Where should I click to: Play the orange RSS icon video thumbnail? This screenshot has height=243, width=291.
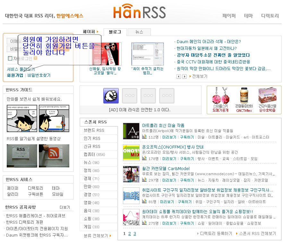pos(54,156)
